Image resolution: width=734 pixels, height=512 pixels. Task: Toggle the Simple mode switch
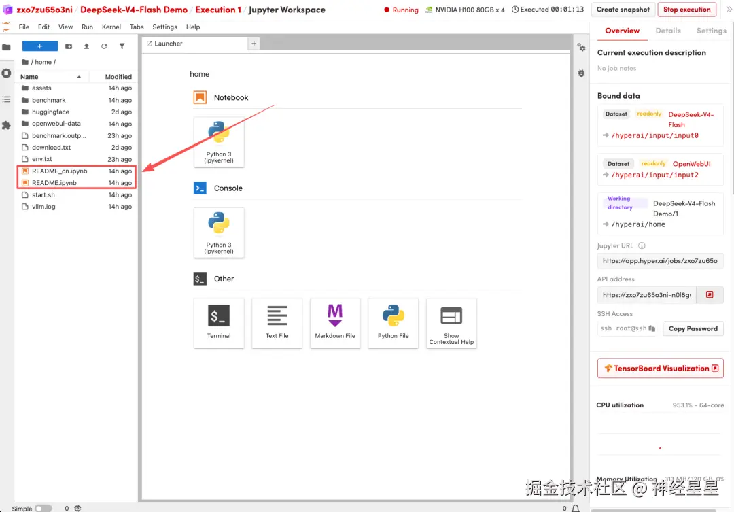point(43,508)
